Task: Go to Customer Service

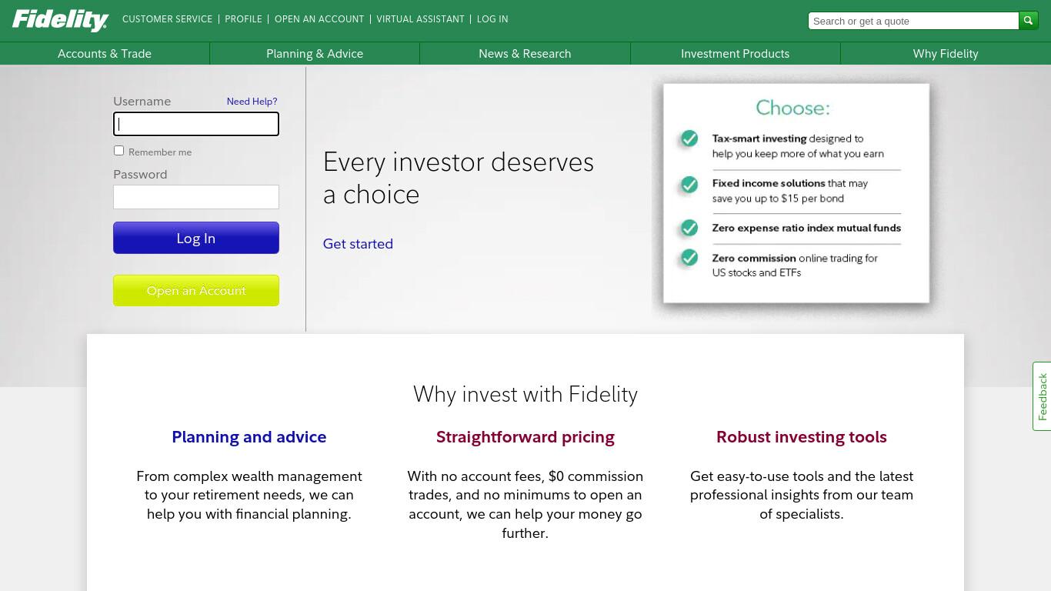Action: (167, 19)
